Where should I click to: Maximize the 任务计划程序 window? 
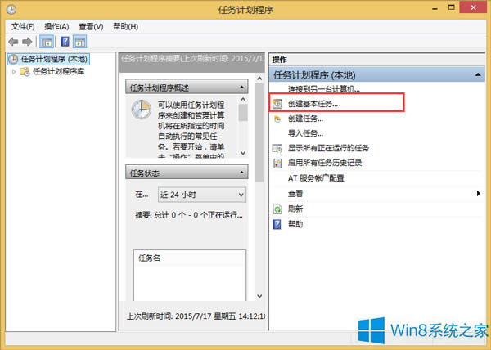(x=451, y=8)
